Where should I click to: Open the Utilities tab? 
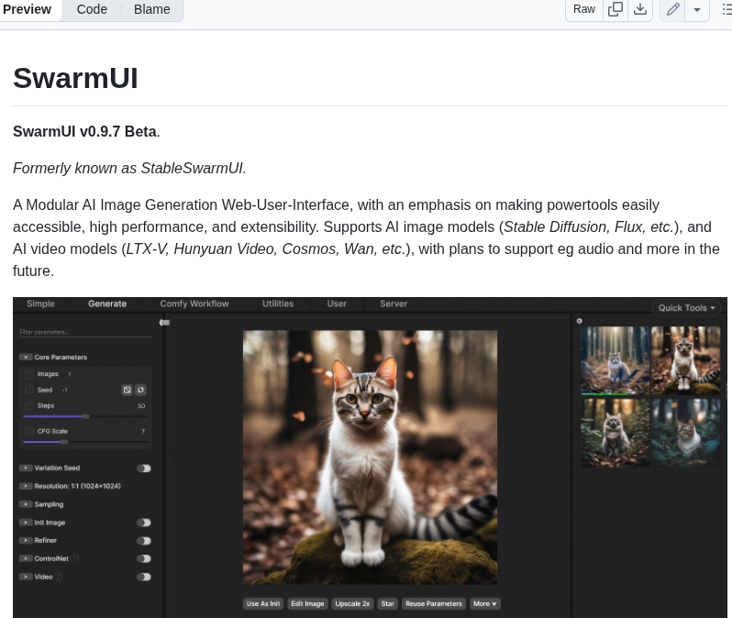[x=278, y=303]
